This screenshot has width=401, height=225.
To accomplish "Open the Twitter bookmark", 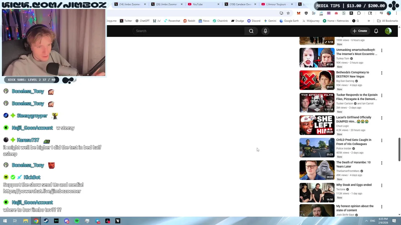I will click(x=126, y=21).
